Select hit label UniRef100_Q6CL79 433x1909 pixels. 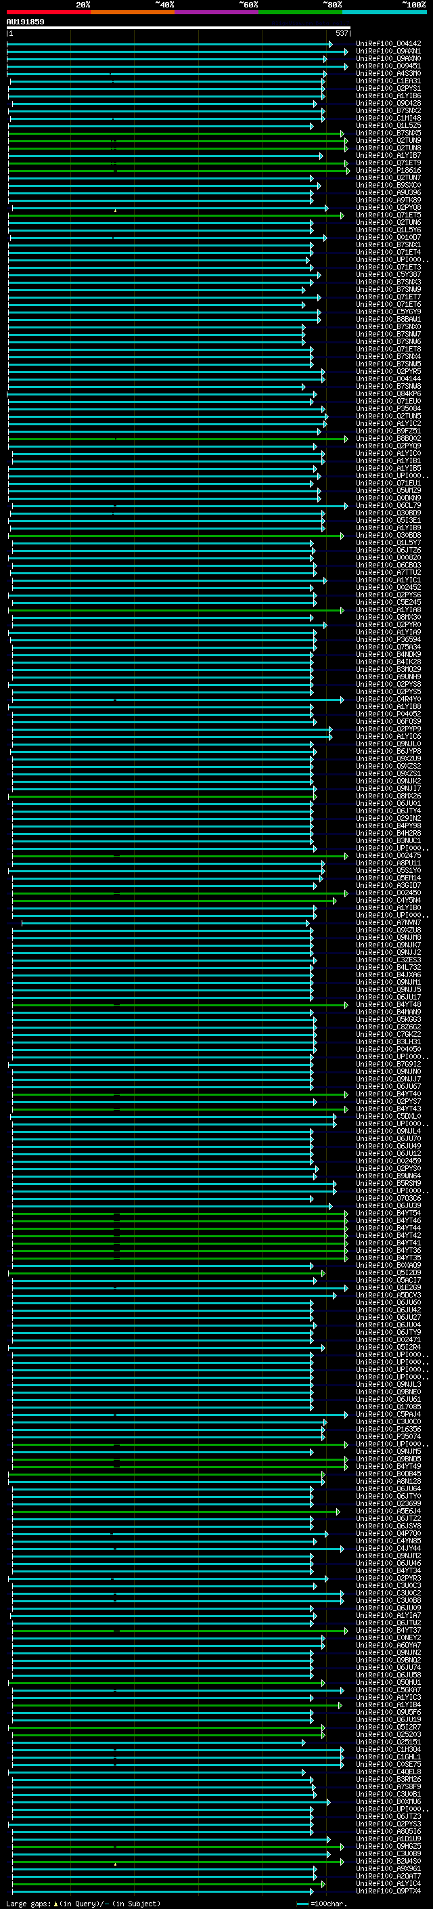[388, 505]
